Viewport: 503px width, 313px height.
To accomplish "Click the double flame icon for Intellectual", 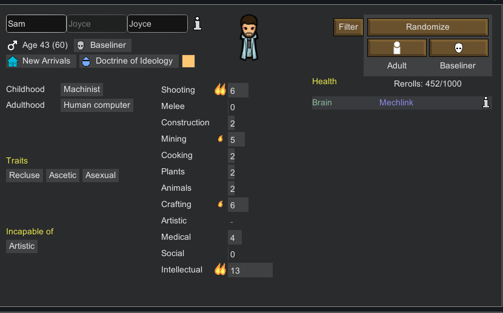I will coord(220,269).
